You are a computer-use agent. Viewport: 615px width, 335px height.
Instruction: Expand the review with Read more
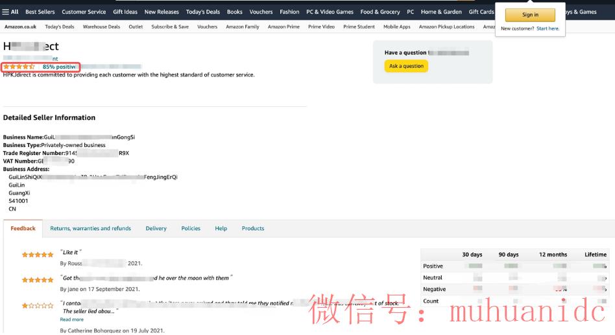pyautogui.click(x=71, y=319)
